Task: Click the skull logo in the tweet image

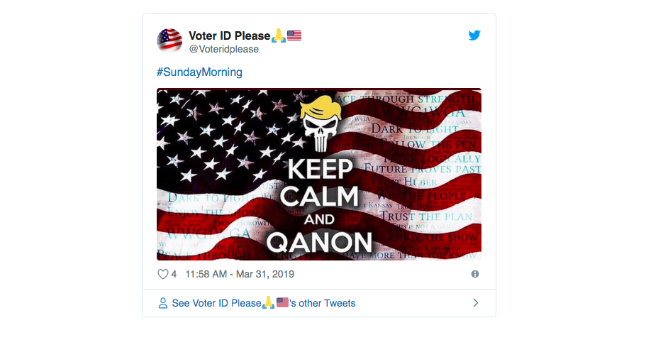Action: [318, 128]
